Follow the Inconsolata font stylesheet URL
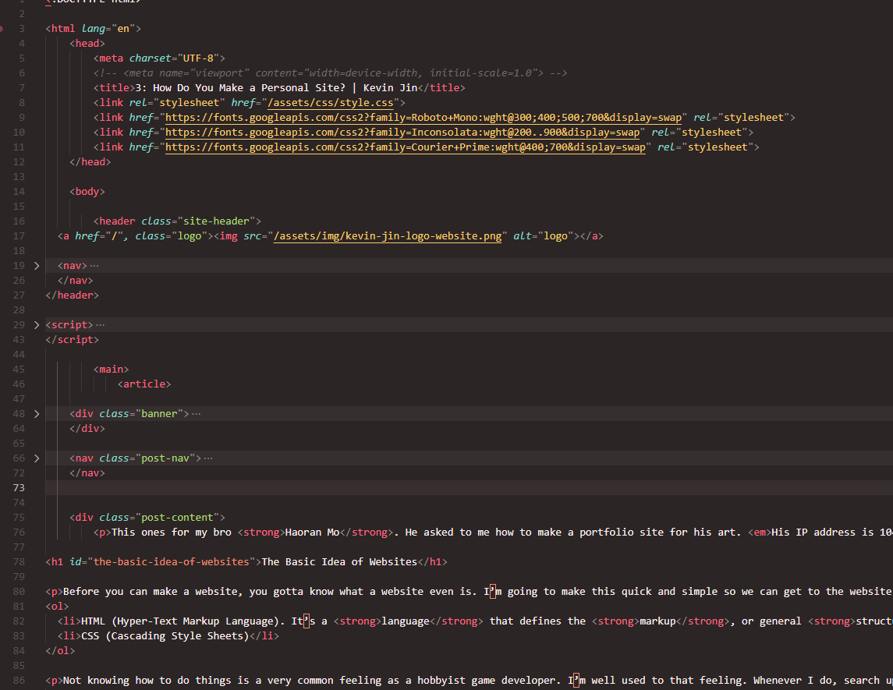Image resolution: width=893 pixels, height=690 pixels. (402, 133)
